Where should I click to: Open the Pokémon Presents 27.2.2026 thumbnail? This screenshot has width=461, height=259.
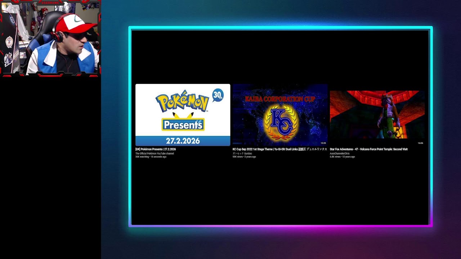tap(183, 115)
